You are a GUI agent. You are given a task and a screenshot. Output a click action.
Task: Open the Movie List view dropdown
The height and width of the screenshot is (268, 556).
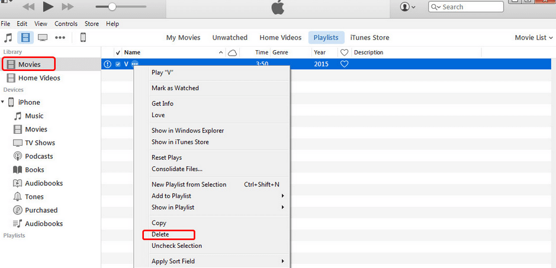533,38
